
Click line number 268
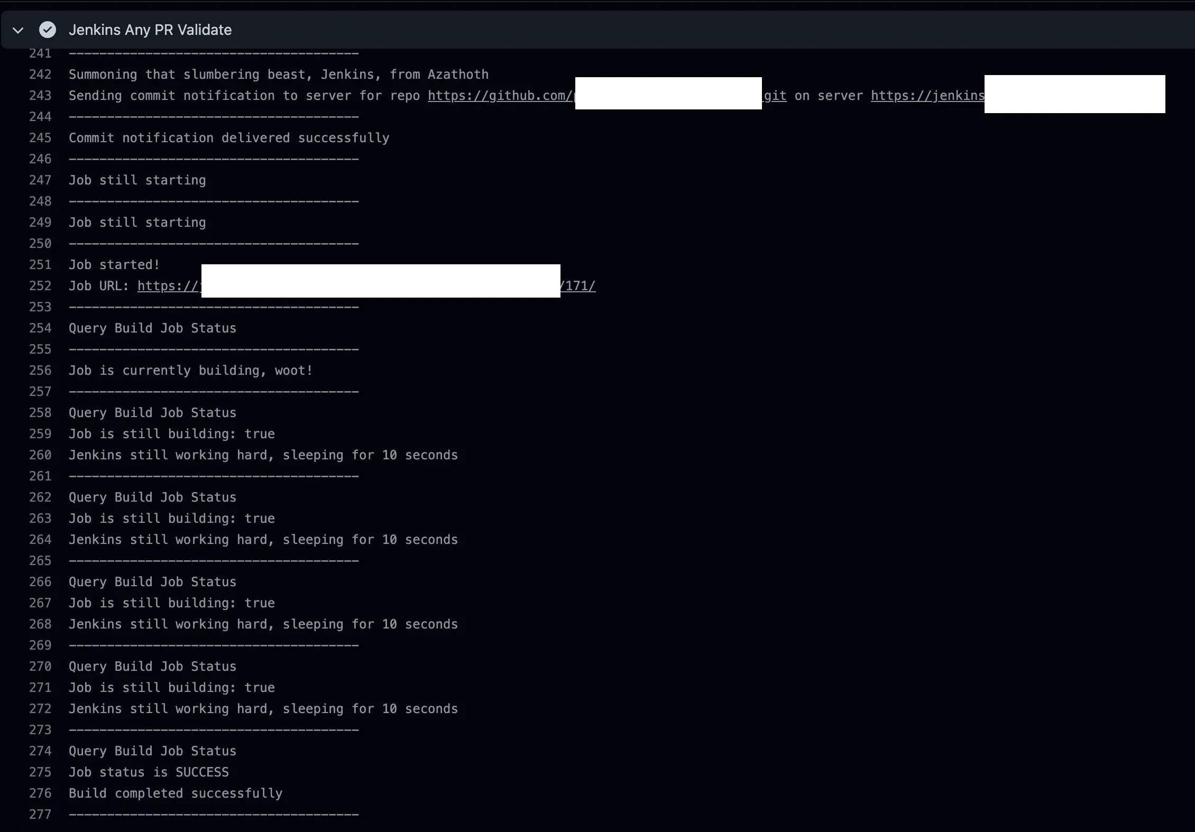[x=40, y=624]
